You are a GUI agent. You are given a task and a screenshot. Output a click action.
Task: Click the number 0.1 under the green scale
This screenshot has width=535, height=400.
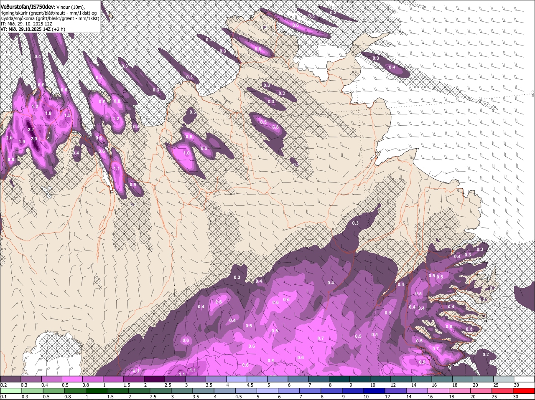(x=3, y=397)
